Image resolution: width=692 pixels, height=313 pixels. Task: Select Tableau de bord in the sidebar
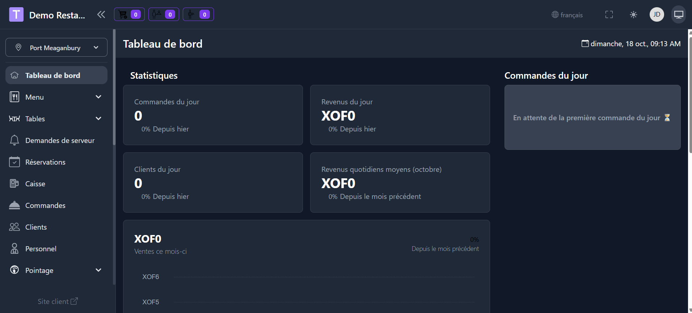pyautogui.click(x=56, y=75)
